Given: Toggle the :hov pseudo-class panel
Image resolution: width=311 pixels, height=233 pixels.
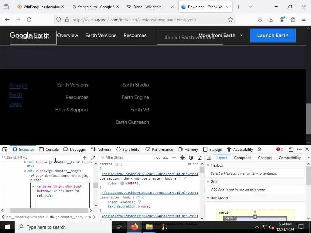Looking at the screenshot, I should tap(157, 157).
